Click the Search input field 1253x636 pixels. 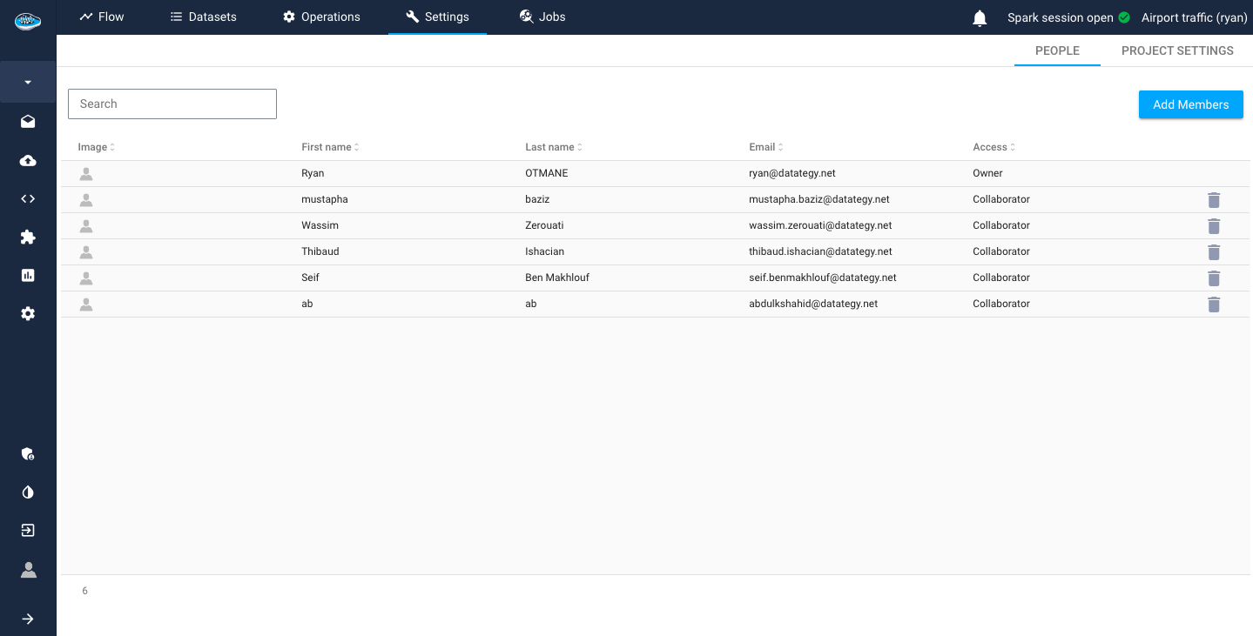[172, 104]
